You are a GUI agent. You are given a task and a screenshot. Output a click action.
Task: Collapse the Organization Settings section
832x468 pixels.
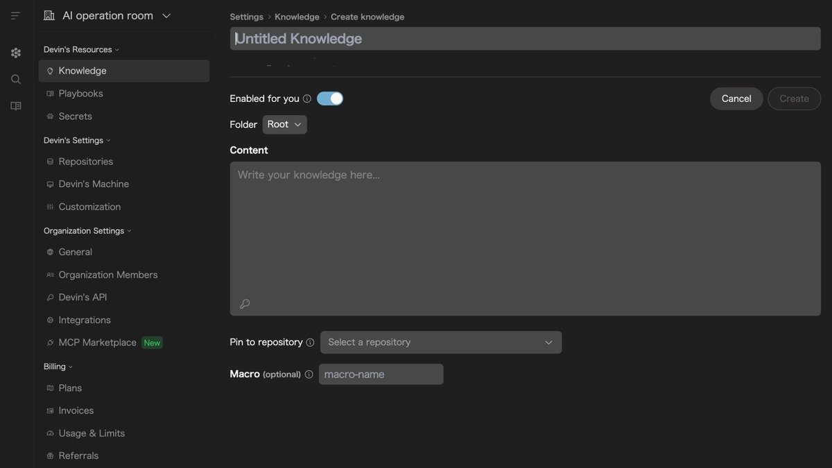click(128, 229)
